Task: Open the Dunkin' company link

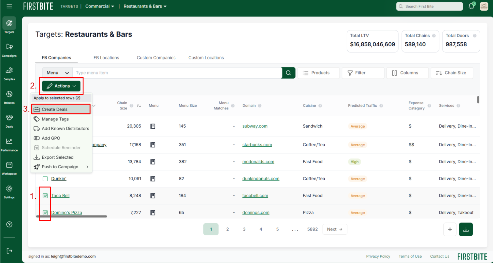Action: pos(59,179)
